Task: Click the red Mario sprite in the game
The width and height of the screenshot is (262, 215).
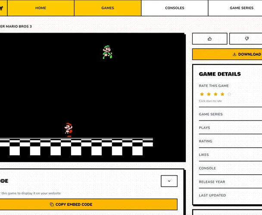Action: pyautogui.click(x=69, y=130)
